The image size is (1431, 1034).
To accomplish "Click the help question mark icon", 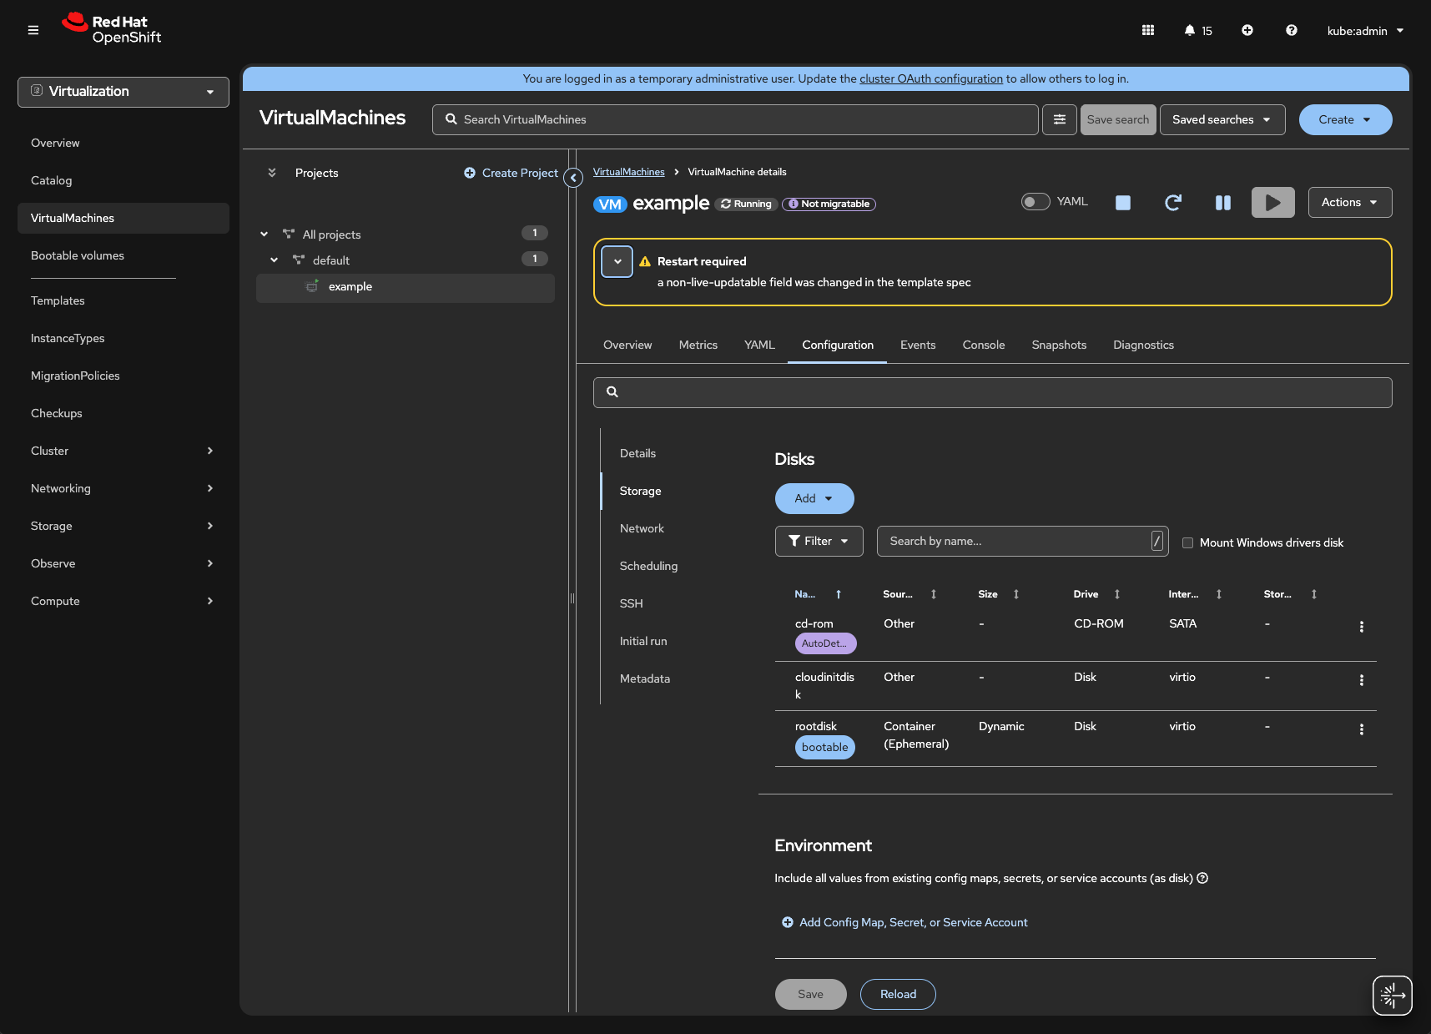I will pos(1291,31).
